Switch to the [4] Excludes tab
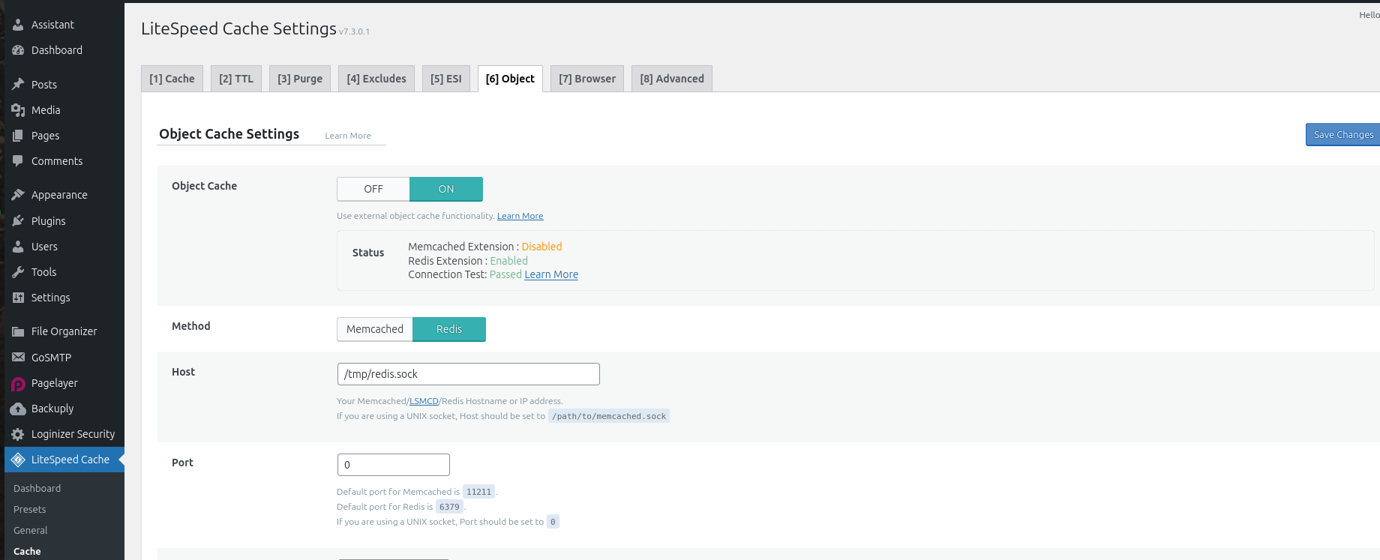This screenshot has width=1380, height=560. 376,79
